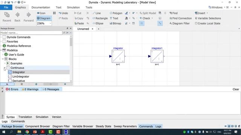
Task: Switch to the Documentation ribbon tab
Action: 41,7
